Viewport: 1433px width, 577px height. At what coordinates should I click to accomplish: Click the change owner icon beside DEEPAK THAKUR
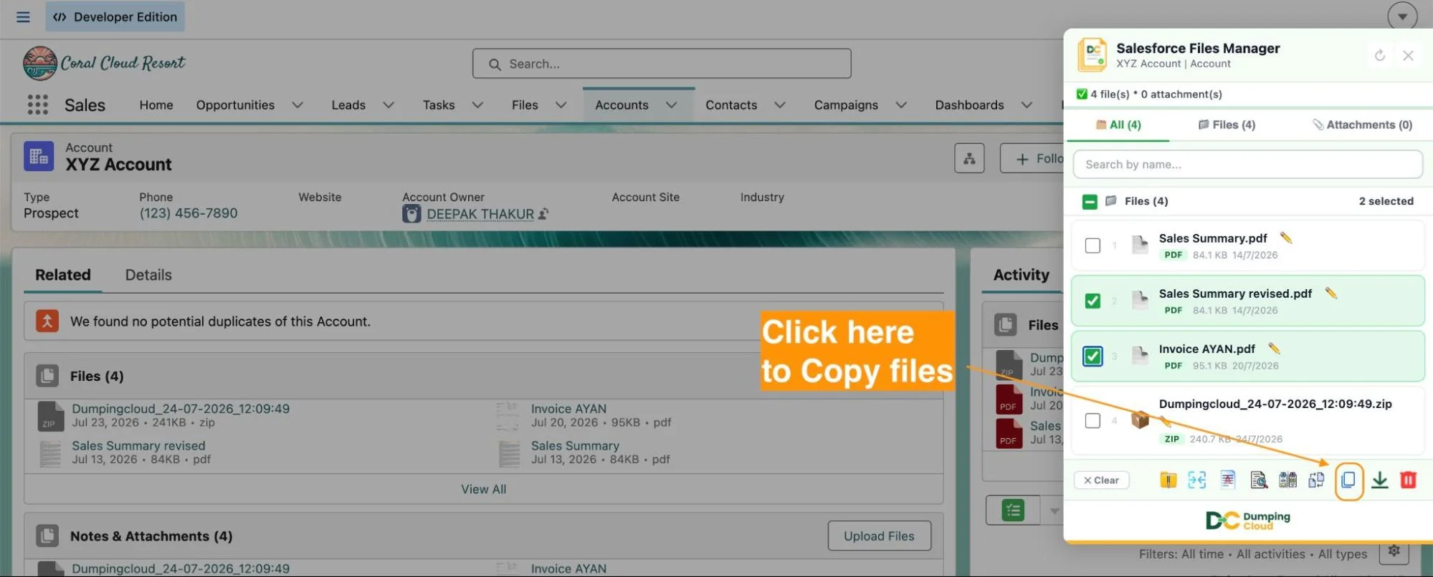point(543,213)
